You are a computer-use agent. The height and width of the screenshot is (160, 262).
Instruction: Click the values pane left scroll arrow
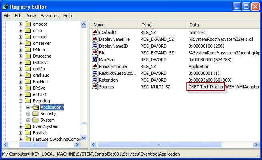click(94, 144)
